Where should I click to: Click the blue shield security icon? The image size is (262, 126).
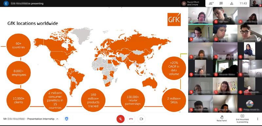[66, 119]
